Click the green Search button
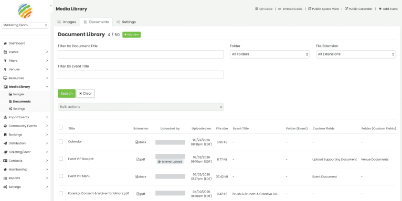 [67, 94]
